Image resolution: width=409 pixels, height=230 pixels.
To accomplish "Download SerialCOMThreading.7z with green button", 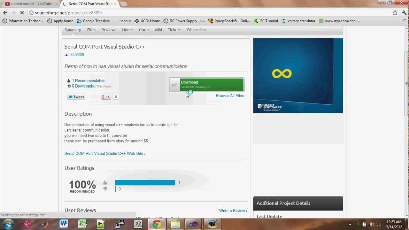I will point(212,85).
